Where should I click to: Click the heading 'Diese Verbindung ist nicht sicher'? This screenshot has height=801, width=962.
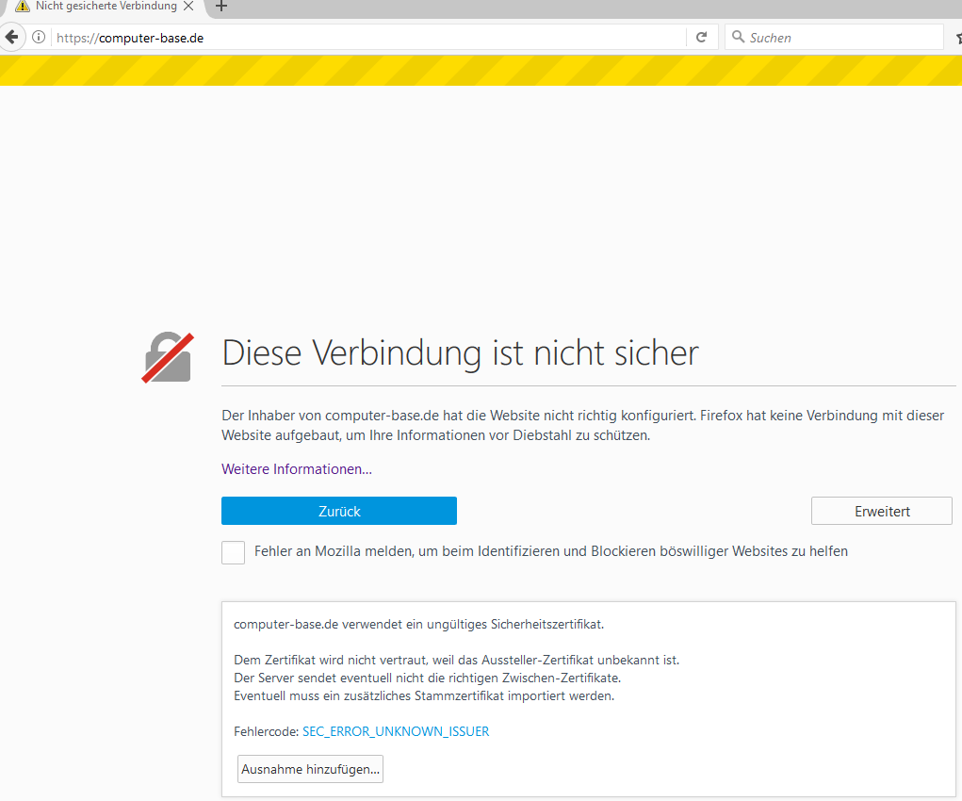[460, 353]
